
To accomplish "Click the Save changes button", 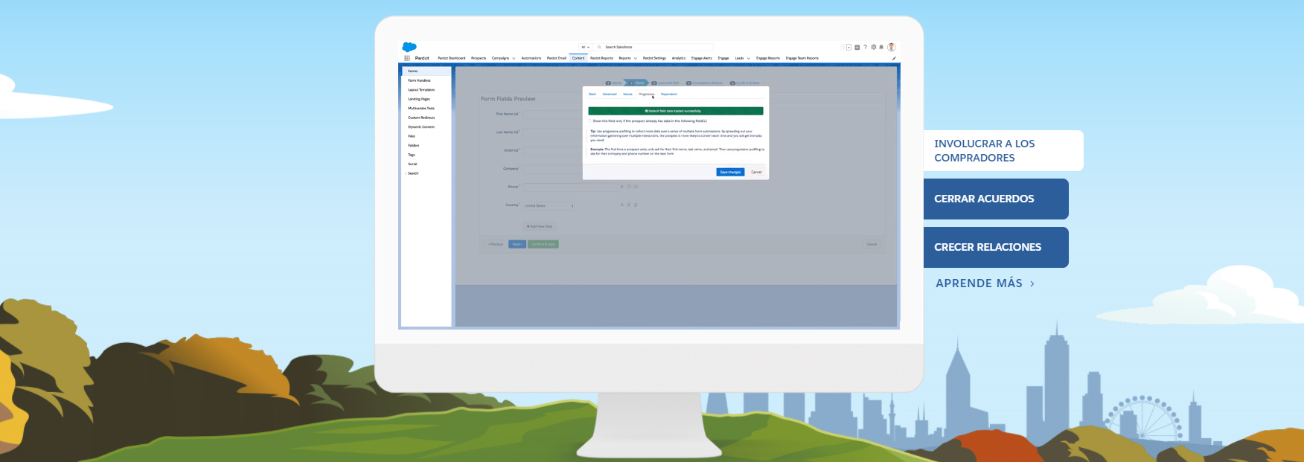I will (x=730, y=172).
